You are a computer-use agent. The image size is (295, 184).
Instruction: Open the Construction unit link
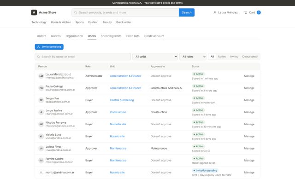point(118,112)
